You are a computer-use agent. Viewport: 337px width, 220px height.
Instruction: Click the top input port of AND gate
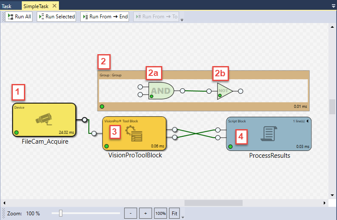(140, 87)
